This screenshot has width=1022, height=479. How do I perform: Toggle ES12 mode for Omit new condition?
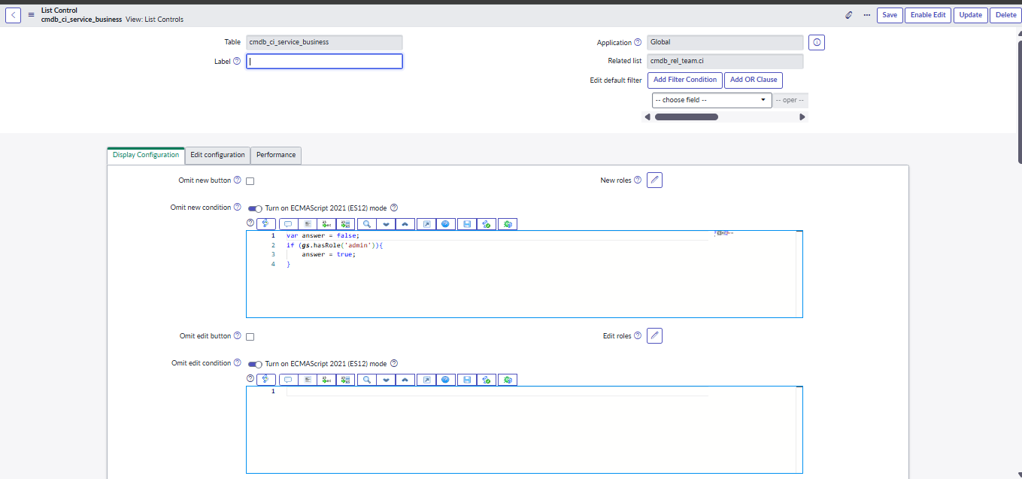(256, 208)
